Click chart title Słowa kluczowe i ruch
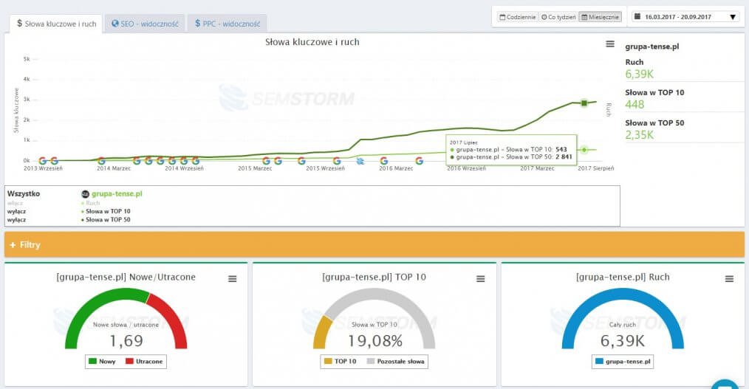 pyautogui.click(x=312, y=42)
